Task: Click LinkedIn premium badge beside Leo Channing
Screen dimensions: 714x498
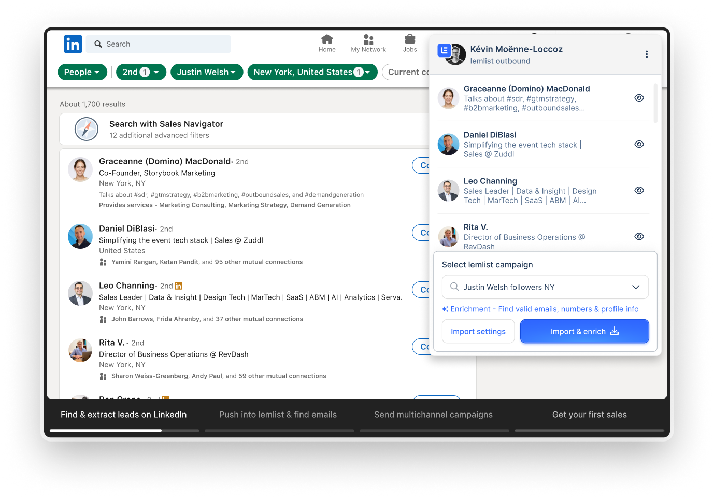Action: coord(178,286)
